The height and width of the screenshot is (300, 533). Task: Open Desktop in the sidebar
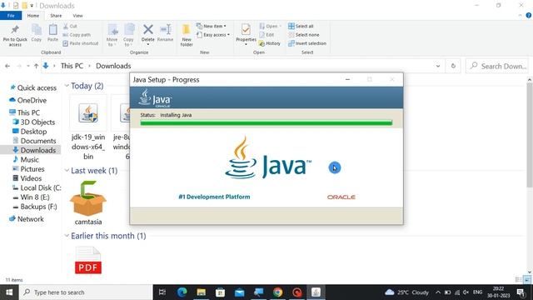30,132
